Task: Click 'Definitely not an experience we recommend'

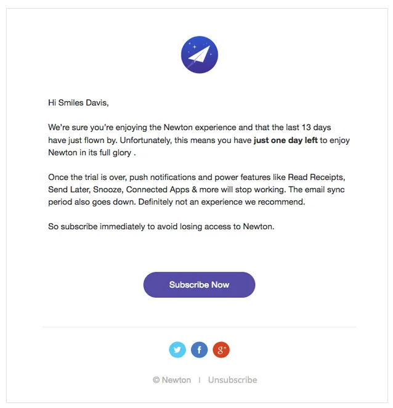Action: (222, 202)
